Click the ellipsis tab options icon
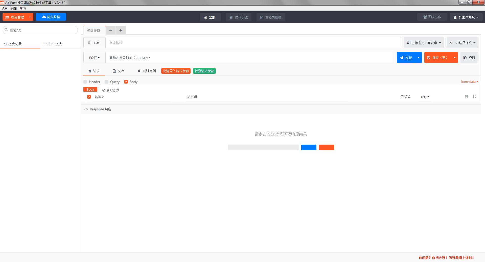Image resolution: width=485 pixels, height=262 pixels. [110, 30]
